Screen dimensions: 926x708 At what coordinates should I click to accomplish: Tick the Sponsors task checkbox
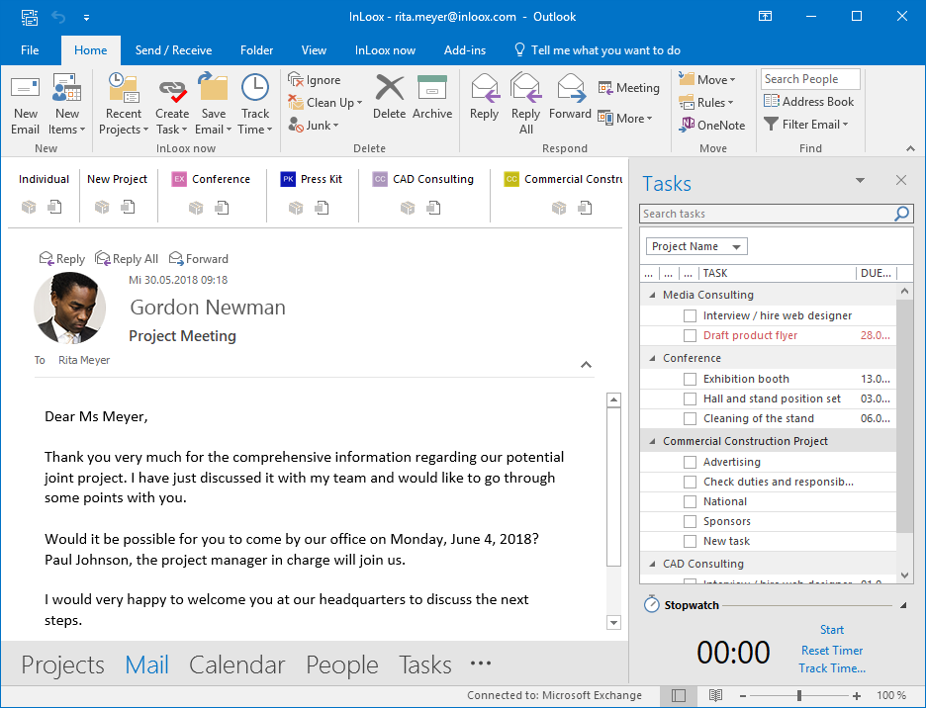coord(690,521)
